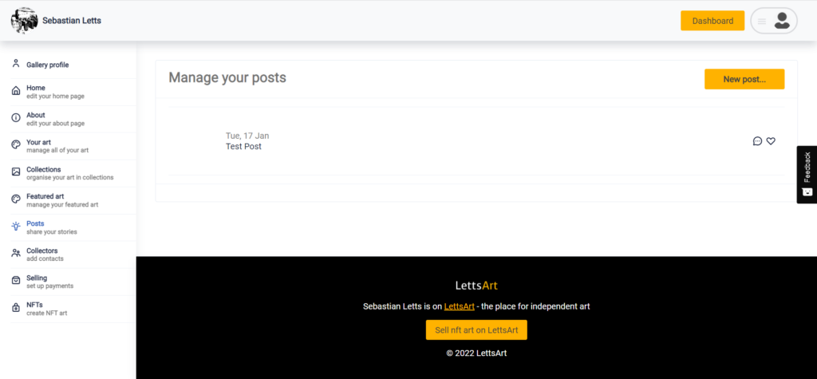
Task: Open the Dashboard button
Action: pos(712,21)
